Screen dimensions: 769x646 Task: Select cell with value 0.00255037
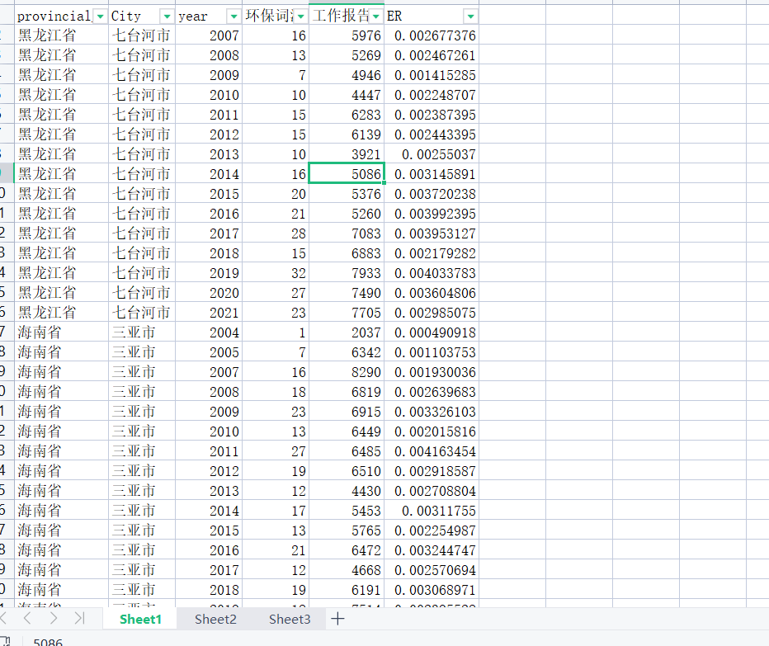coord(432,154)
